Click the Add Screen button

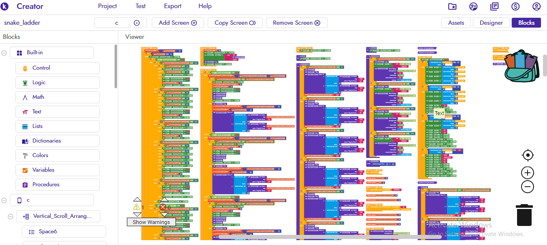pyautogui.click(x=178, y=23)
